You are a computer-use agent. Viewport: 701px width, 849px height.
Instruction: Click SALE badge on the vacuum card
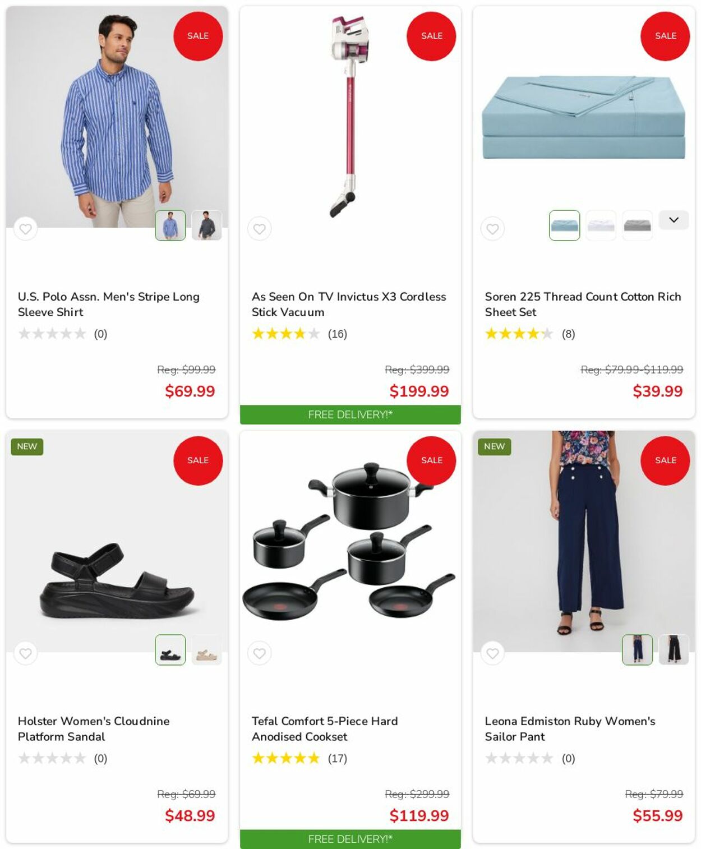pyautogui.click(x=431, y=36)
